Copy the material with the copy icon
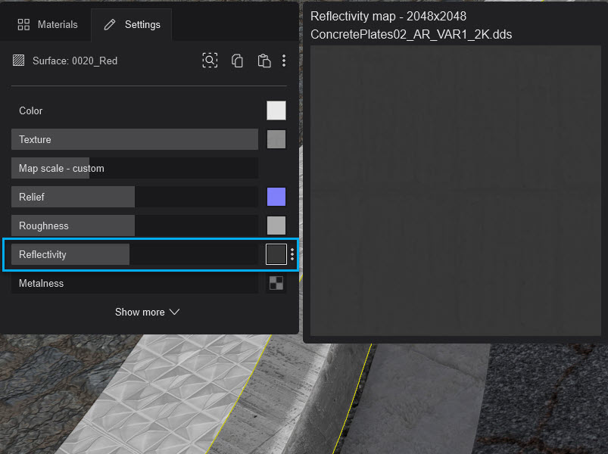This screenshot has height=454, width=608. click(237, 61)
